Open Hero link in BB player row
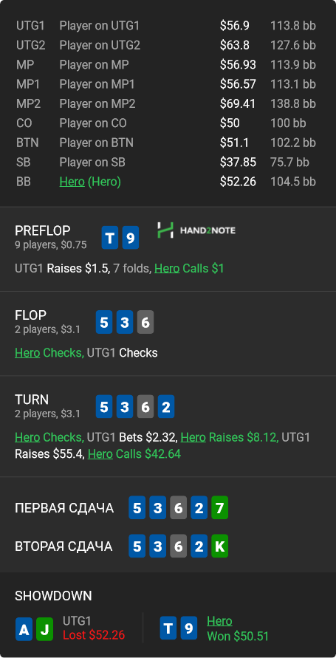This screenshot has height=658, width=336. click(x=72, y=182)
